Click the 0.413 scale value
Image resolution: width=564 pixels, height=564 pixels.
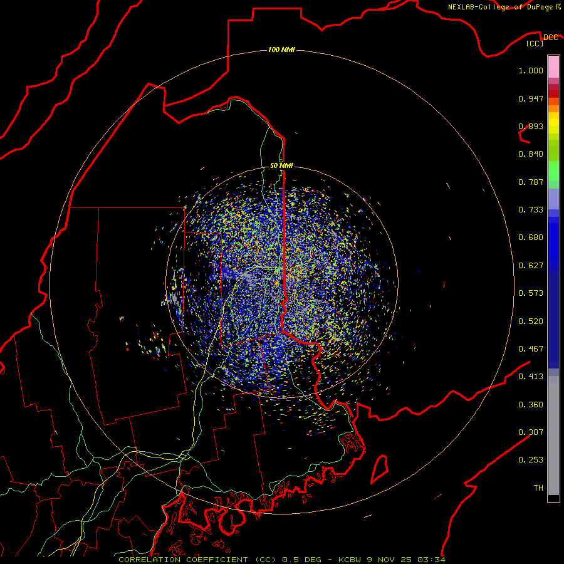pyautogui.click(x=531, y=377)
